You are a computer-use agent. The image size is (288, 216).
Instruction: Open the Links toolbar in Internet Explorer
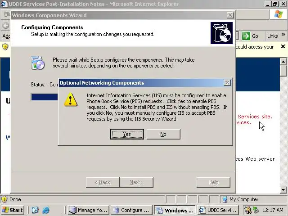click(x=272, y=36)
